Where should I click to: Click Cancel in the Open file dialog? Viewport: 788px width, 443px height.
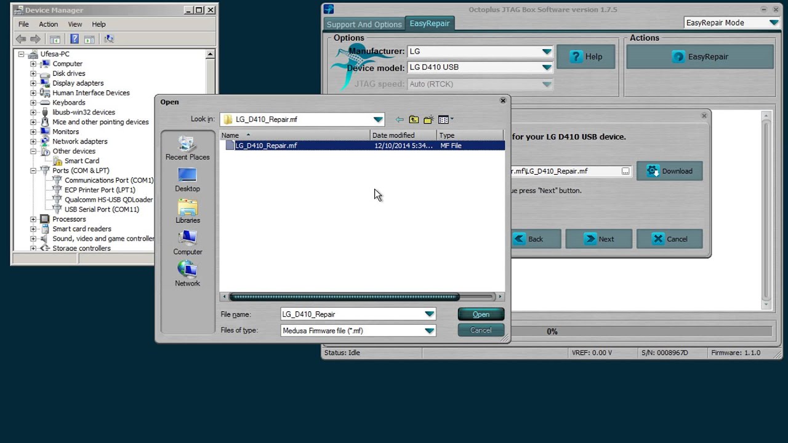pos(481,330)
